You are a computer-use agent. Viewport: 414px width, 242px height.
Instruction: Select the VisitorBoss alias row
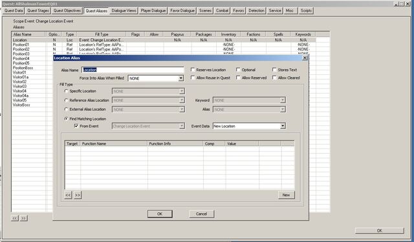pyautogui.click(x=21, y=105)
